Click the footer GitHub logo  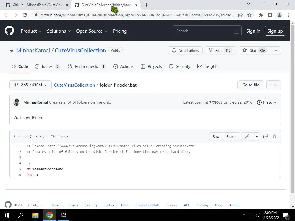click(8, 205)
